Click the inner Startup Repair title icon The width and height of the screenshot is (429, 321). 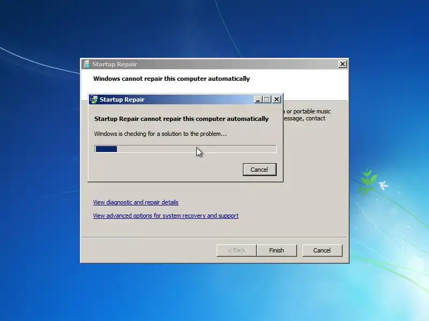click(94, 100)
